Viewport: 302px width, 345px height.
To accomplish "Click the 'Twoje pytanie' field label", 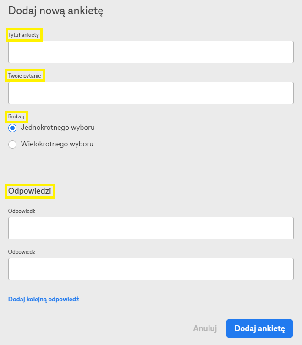I will click(x=25, y=75).
